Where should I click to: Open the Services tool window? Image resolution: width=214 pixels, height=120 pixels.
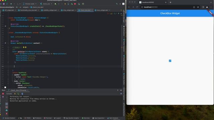tap(86, 118)
